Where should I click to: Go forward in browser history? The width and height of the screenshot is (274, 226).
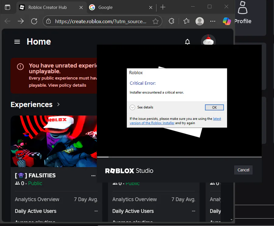click(x=21, y=21)
